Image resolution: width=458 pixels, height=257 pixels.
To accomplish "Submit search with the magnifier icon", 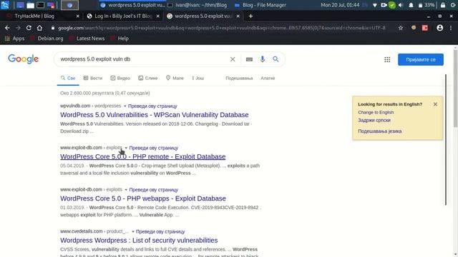I will 276,59.
